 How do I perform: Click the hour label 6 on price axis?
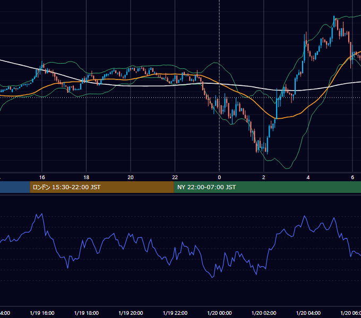(x=353, y=178)
